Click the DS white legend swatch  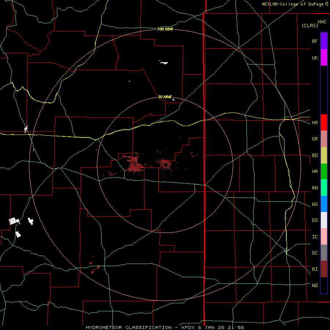coord(324,220)
